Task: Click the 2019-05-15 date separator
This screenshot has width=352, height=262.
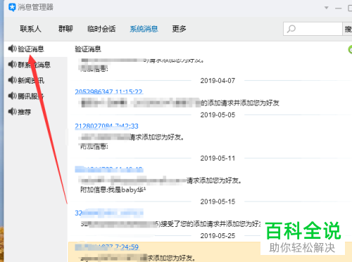Action: (x=218, y=202)
